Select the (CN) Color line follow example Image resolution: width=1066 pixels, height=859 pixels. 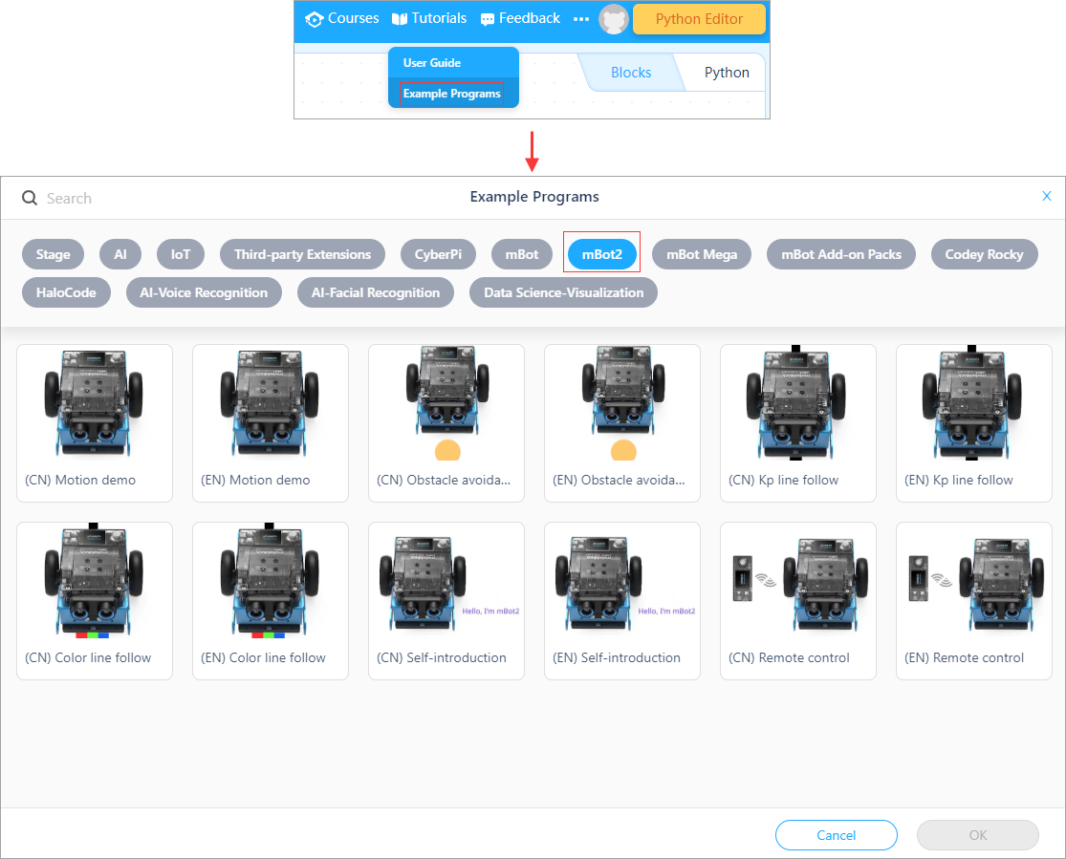coord(95,601)
